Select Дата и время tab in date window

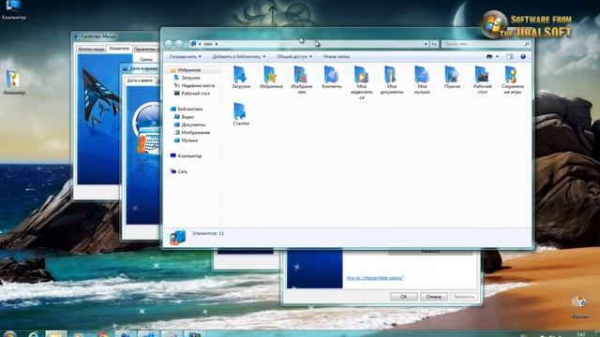click(140, 81)
